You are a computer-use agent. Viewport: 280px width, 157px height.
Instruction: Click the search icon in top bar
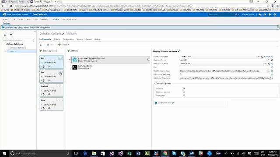pyautogui.click(x=236, y=14)
